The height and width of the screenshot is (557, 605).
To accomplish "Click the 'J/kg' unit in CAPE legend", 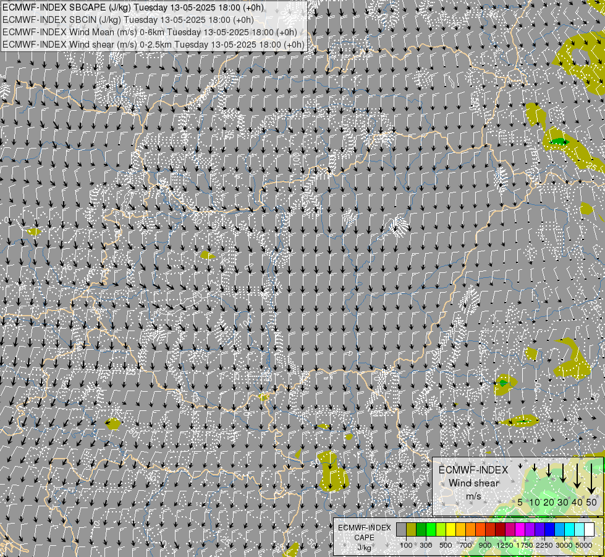I will click(x=364, y=548).
